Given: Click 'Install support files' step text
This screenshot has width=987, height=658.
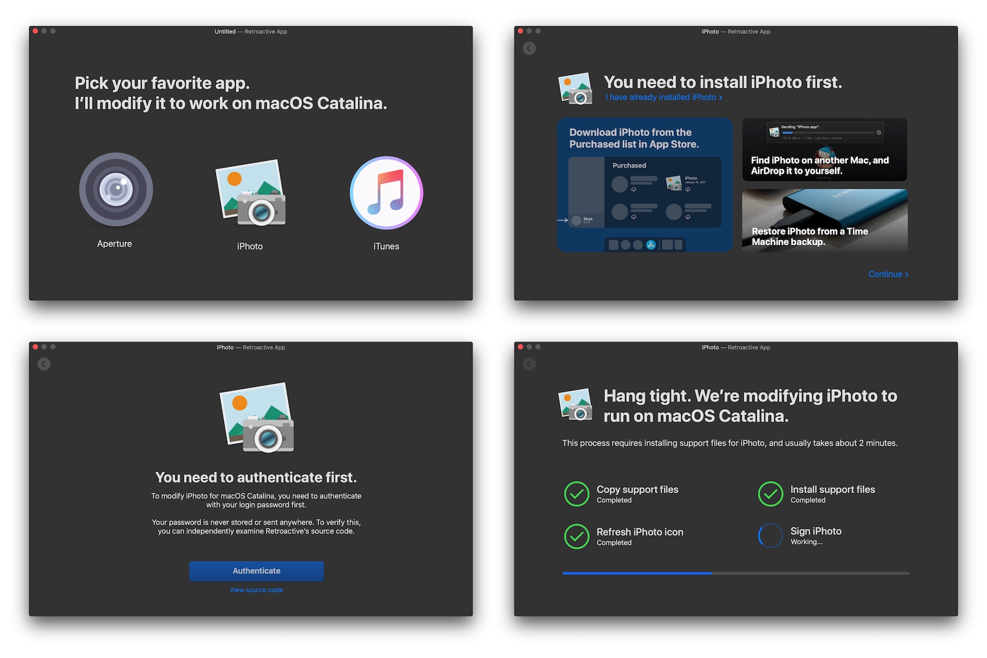Looking at the screenshot, I should coord(833,489).
